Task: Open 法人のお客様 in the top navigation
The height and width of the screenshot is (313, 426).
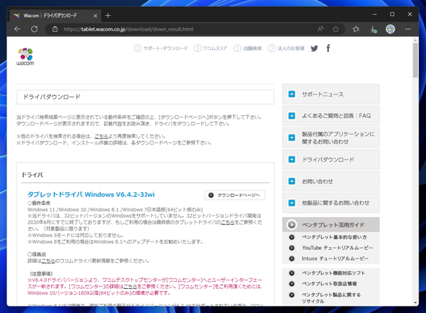Action: coord(286,49)
